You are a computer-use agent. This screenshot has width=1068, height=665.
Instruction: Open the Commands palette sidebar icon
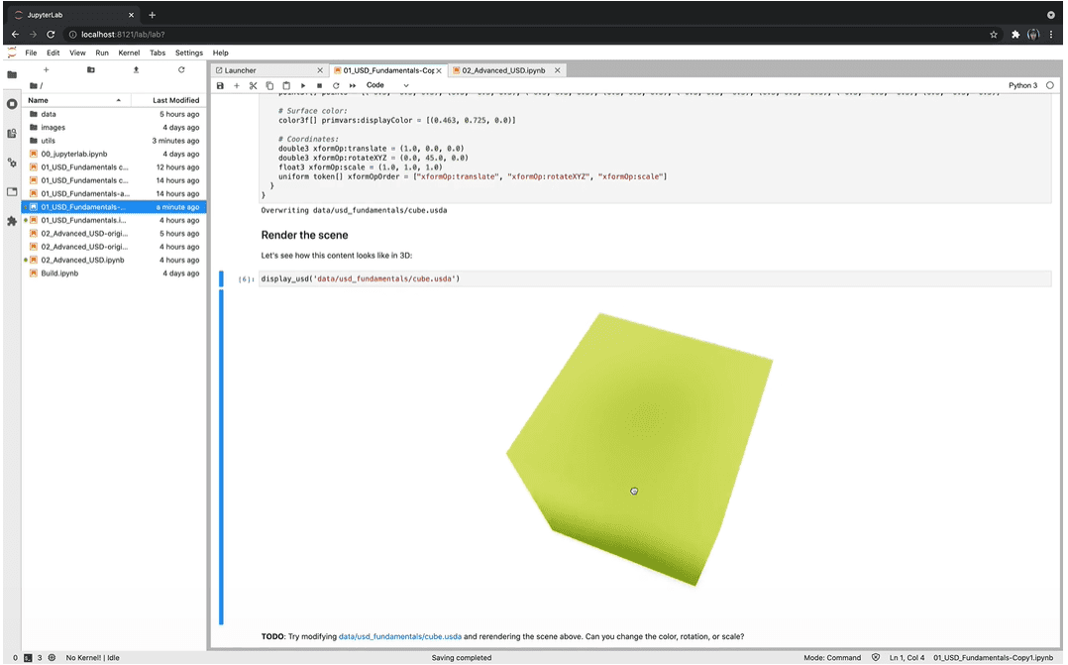coord(12,134)
